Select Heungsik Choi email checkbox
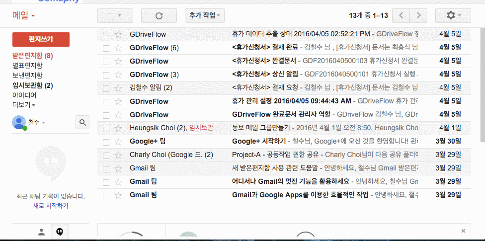Image resolution: width=485 pixels, height=241 pixels. pos(106,129)
